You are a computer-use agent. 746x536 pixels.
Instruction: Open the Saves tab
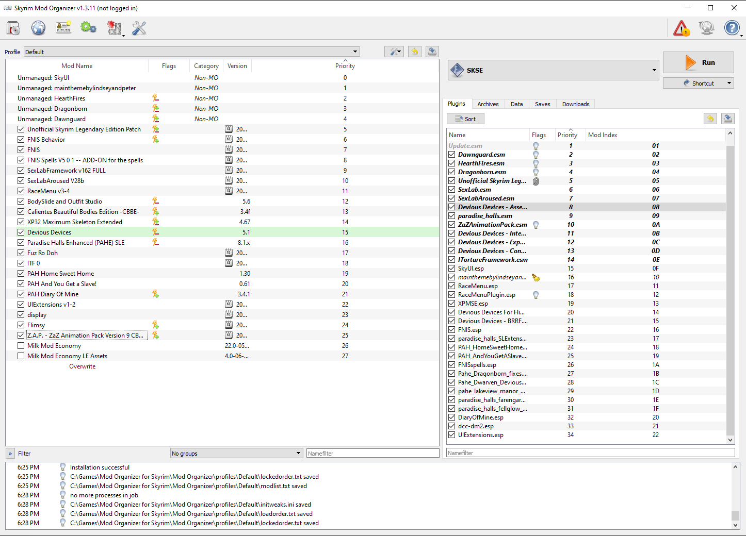543,104
